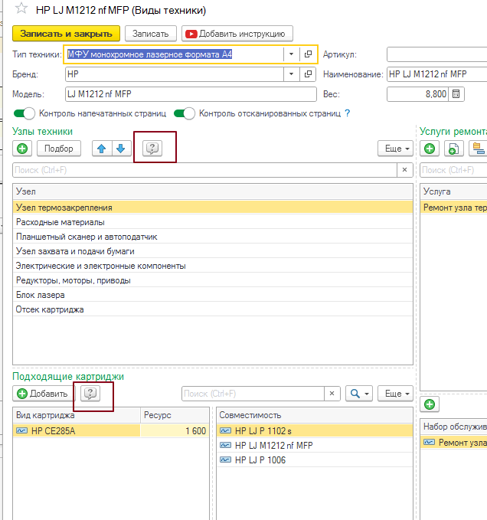Clear cartridge search with X
Image resolution: width=487 pixels, height=520 pixels.
point(332,394)
